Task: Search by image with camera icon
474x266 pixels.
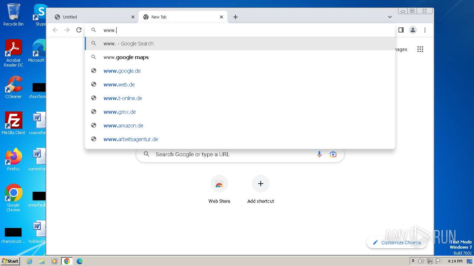Action: pyautogui.click(x=333, y=154)
